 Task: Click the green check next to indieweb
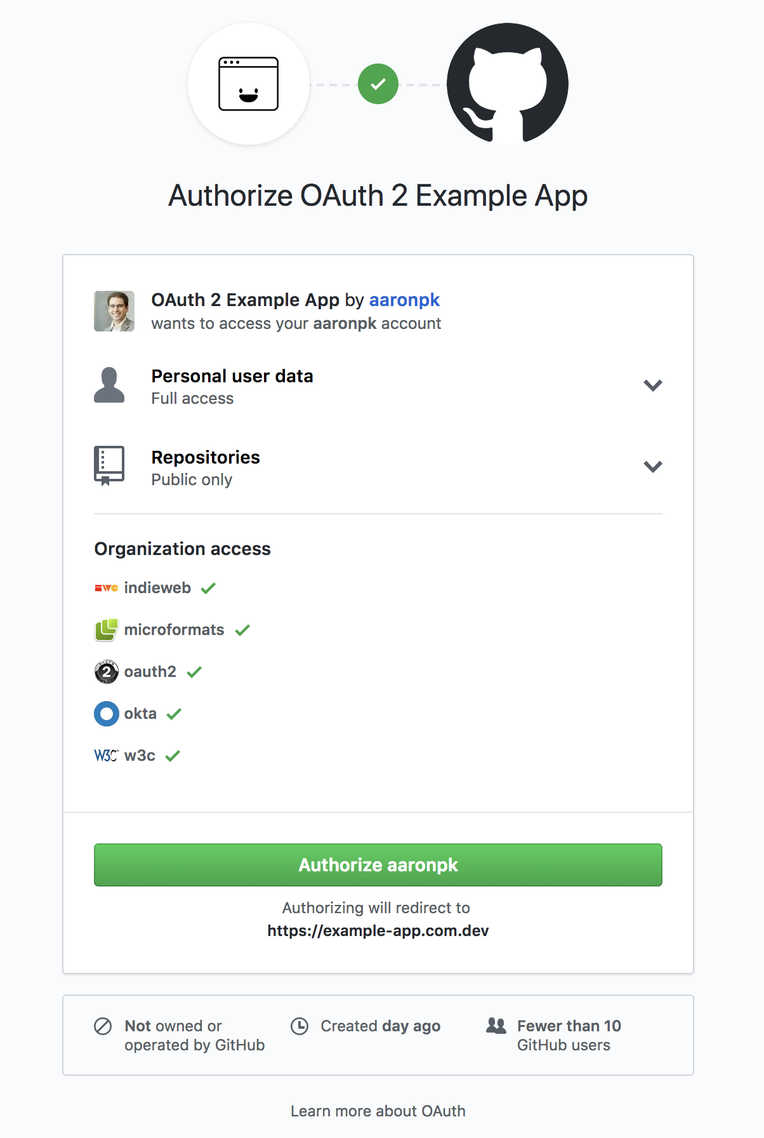(x=209, y=587)
